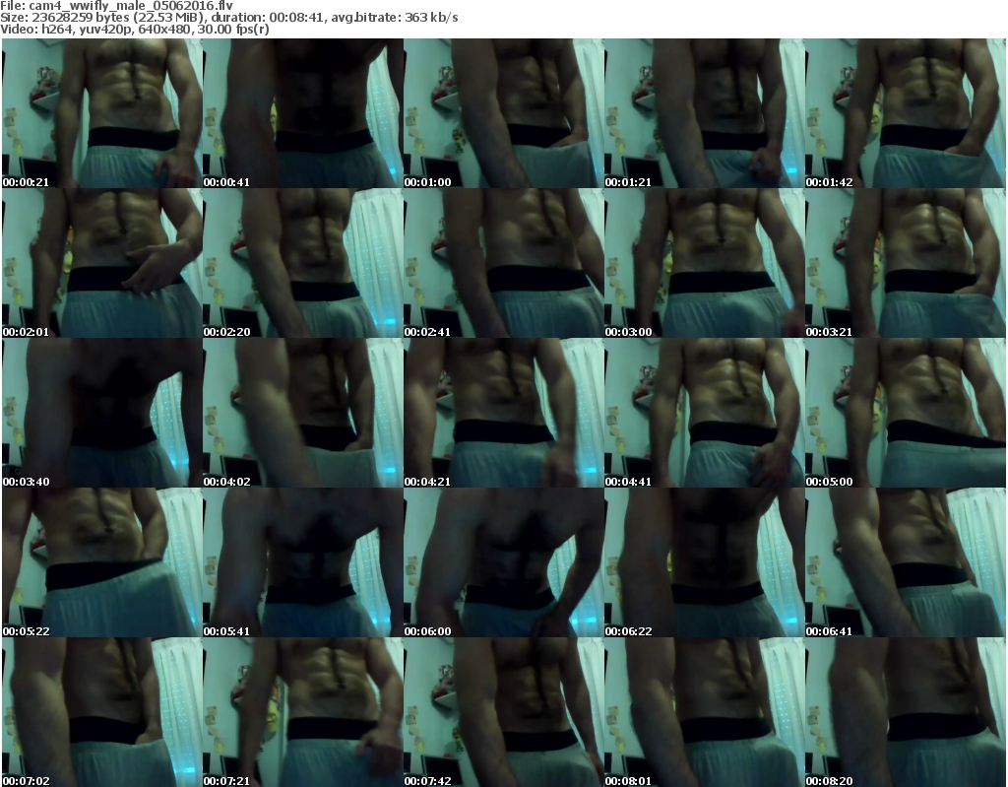Select the thumbnail frame at 00:04:41
The height and width of the screenshot is (787, 1008).
(705, 413)
